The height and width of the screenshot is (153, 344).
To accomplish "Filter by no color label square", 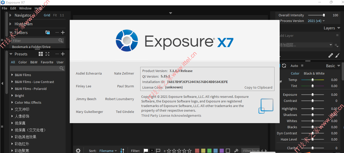I will (228, 151).
